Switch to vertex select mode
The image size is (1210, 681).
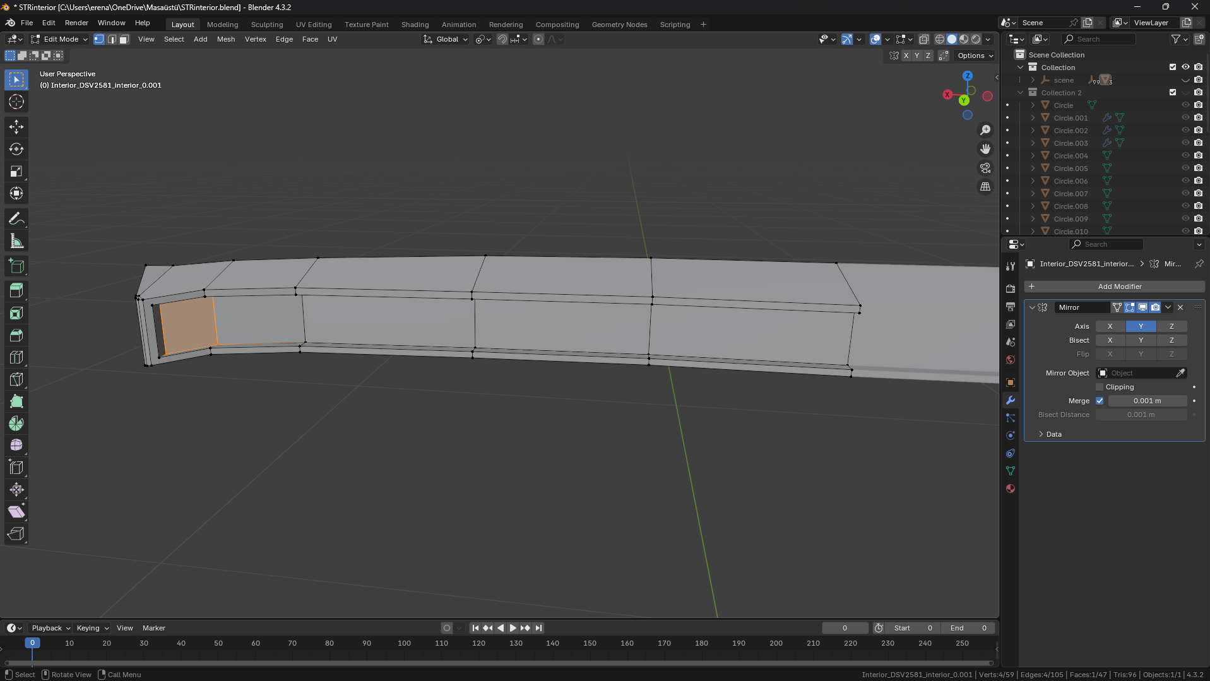point(99,39)
